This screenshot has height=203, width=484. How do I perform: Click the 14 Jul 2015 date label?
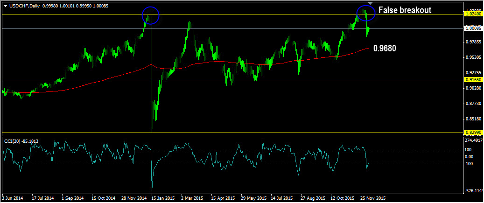coord(282,197)
